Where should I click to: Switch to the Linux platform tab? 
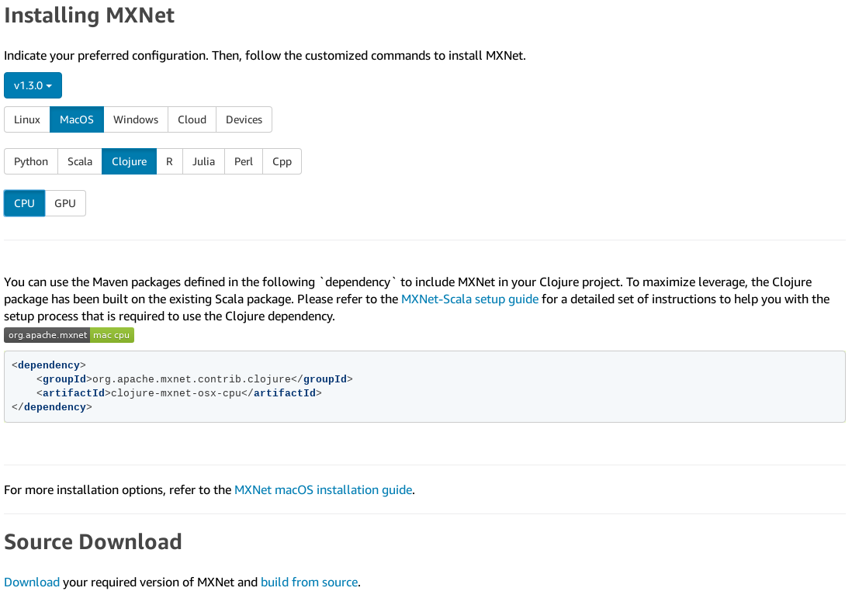pyautogui.click(x=26, y=119)
